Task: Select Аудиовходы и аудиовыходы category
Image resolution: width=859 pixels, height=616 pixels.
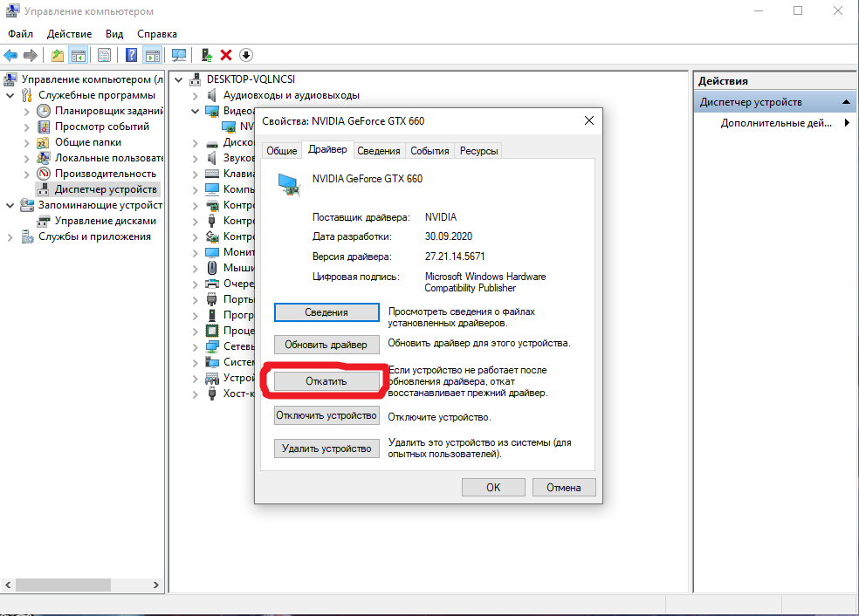Action: (x=291, y=95)
